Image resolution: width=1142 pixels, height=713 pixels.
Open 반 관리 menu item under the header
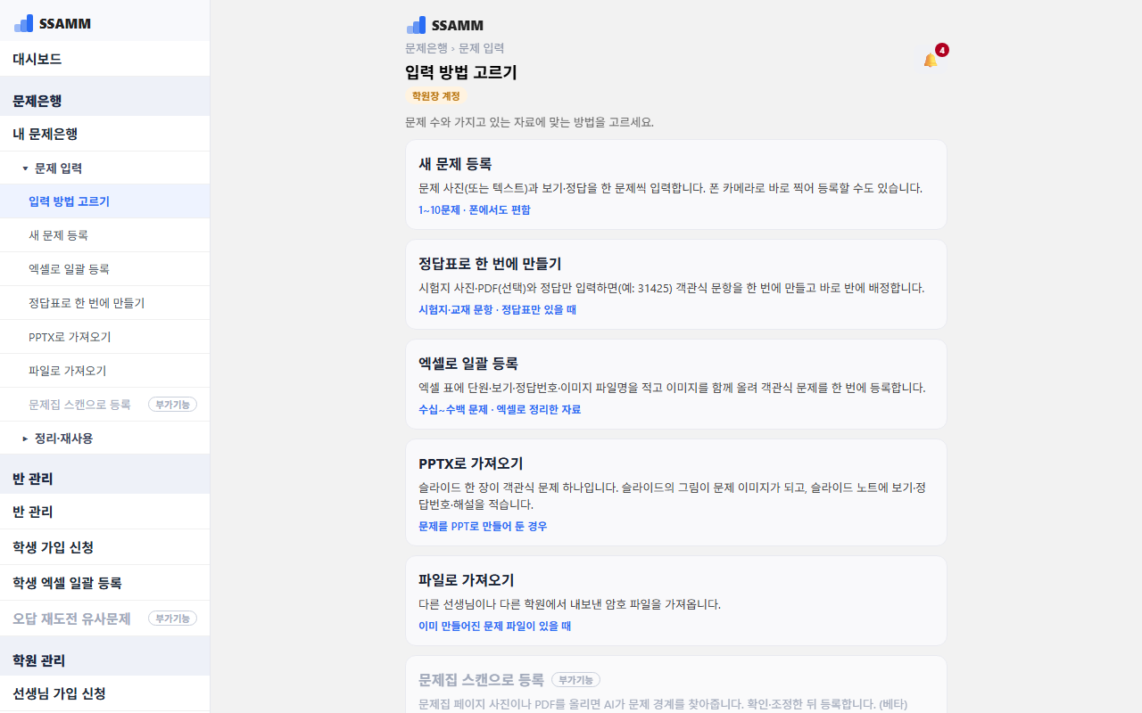click(x=105, y=512)
